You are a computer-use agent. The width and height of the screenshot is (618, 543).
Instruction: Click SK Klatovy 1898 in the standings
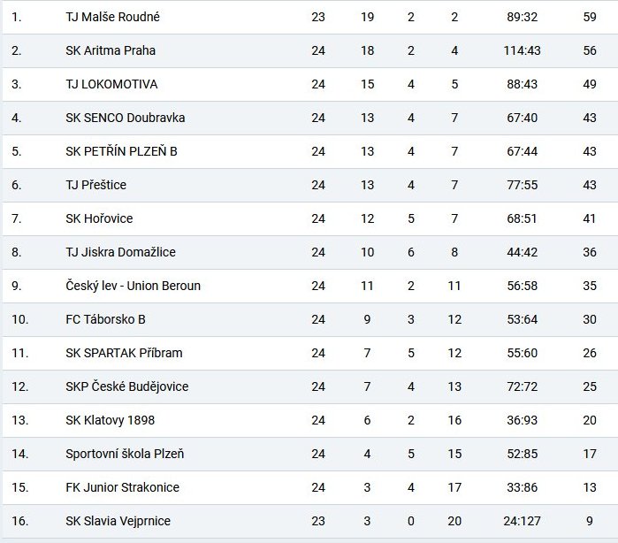(x=110, y=420)
